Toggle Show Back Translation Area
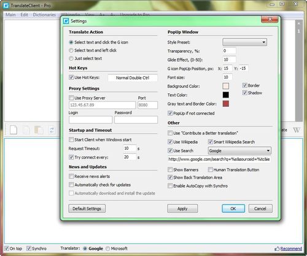This screenshot has height=256, width=307. (170, 177)
